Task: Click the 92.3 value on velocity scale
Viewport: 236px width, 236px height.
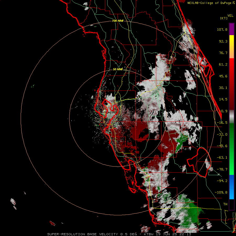Action: pos(223,41)
